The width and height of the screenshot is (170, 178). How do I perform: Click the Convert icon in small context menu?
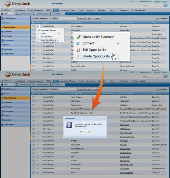pos(39,33)
